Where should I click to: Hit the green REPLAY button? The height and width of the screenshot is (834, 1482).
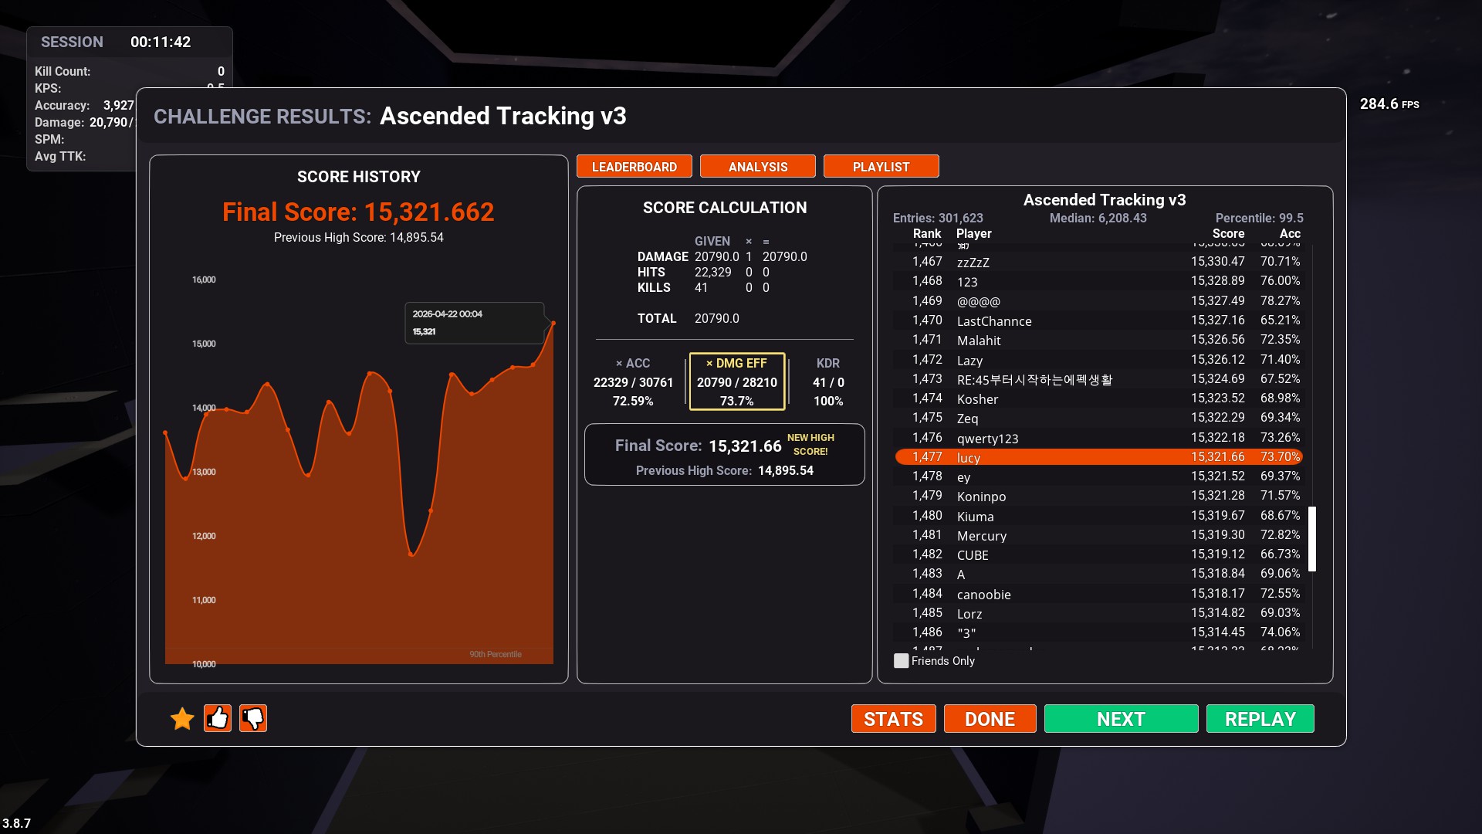(1260, 719)
